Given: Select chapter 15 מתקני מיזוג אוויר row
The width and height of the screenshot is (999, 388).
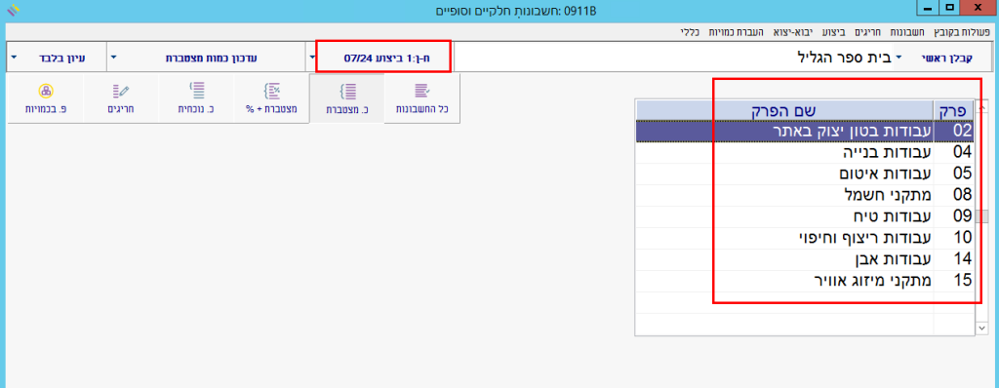Looking at the screenshot, I should tap(804, 281).
